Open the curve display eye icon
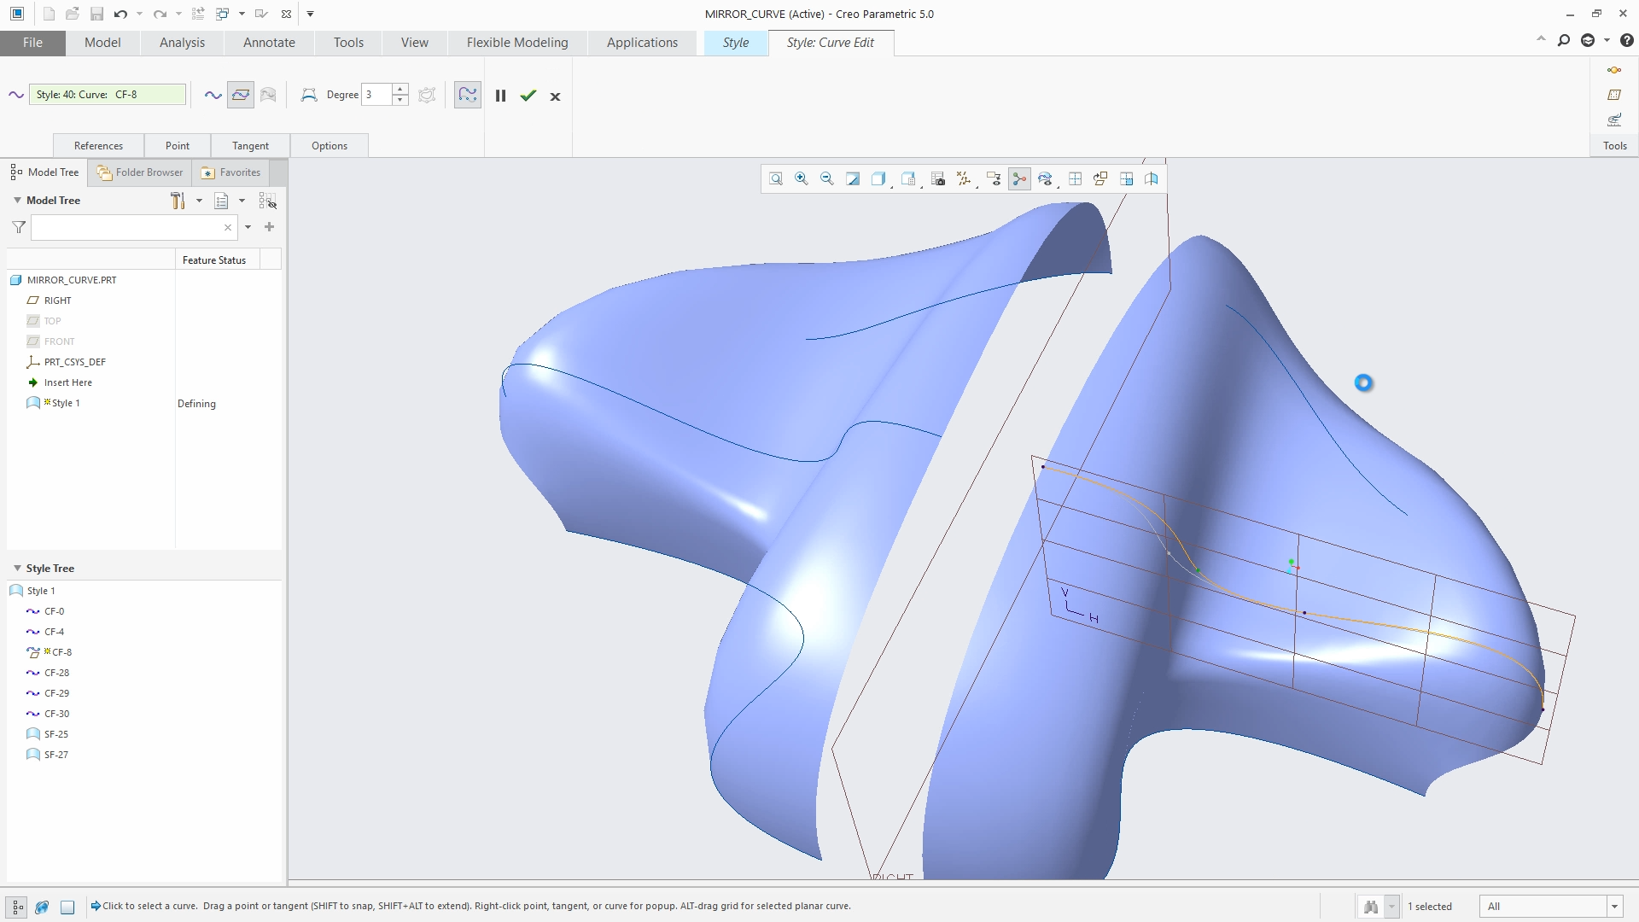Screen dimensions: 1639x922 click(1045, 178)
